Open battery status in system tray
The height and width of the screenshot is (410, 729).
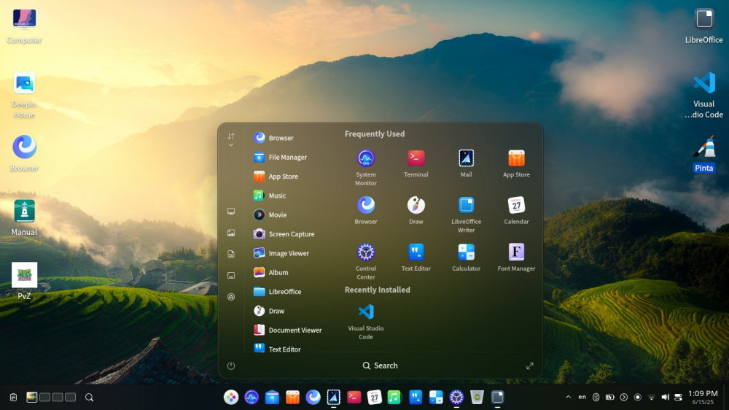coord(609,397)
